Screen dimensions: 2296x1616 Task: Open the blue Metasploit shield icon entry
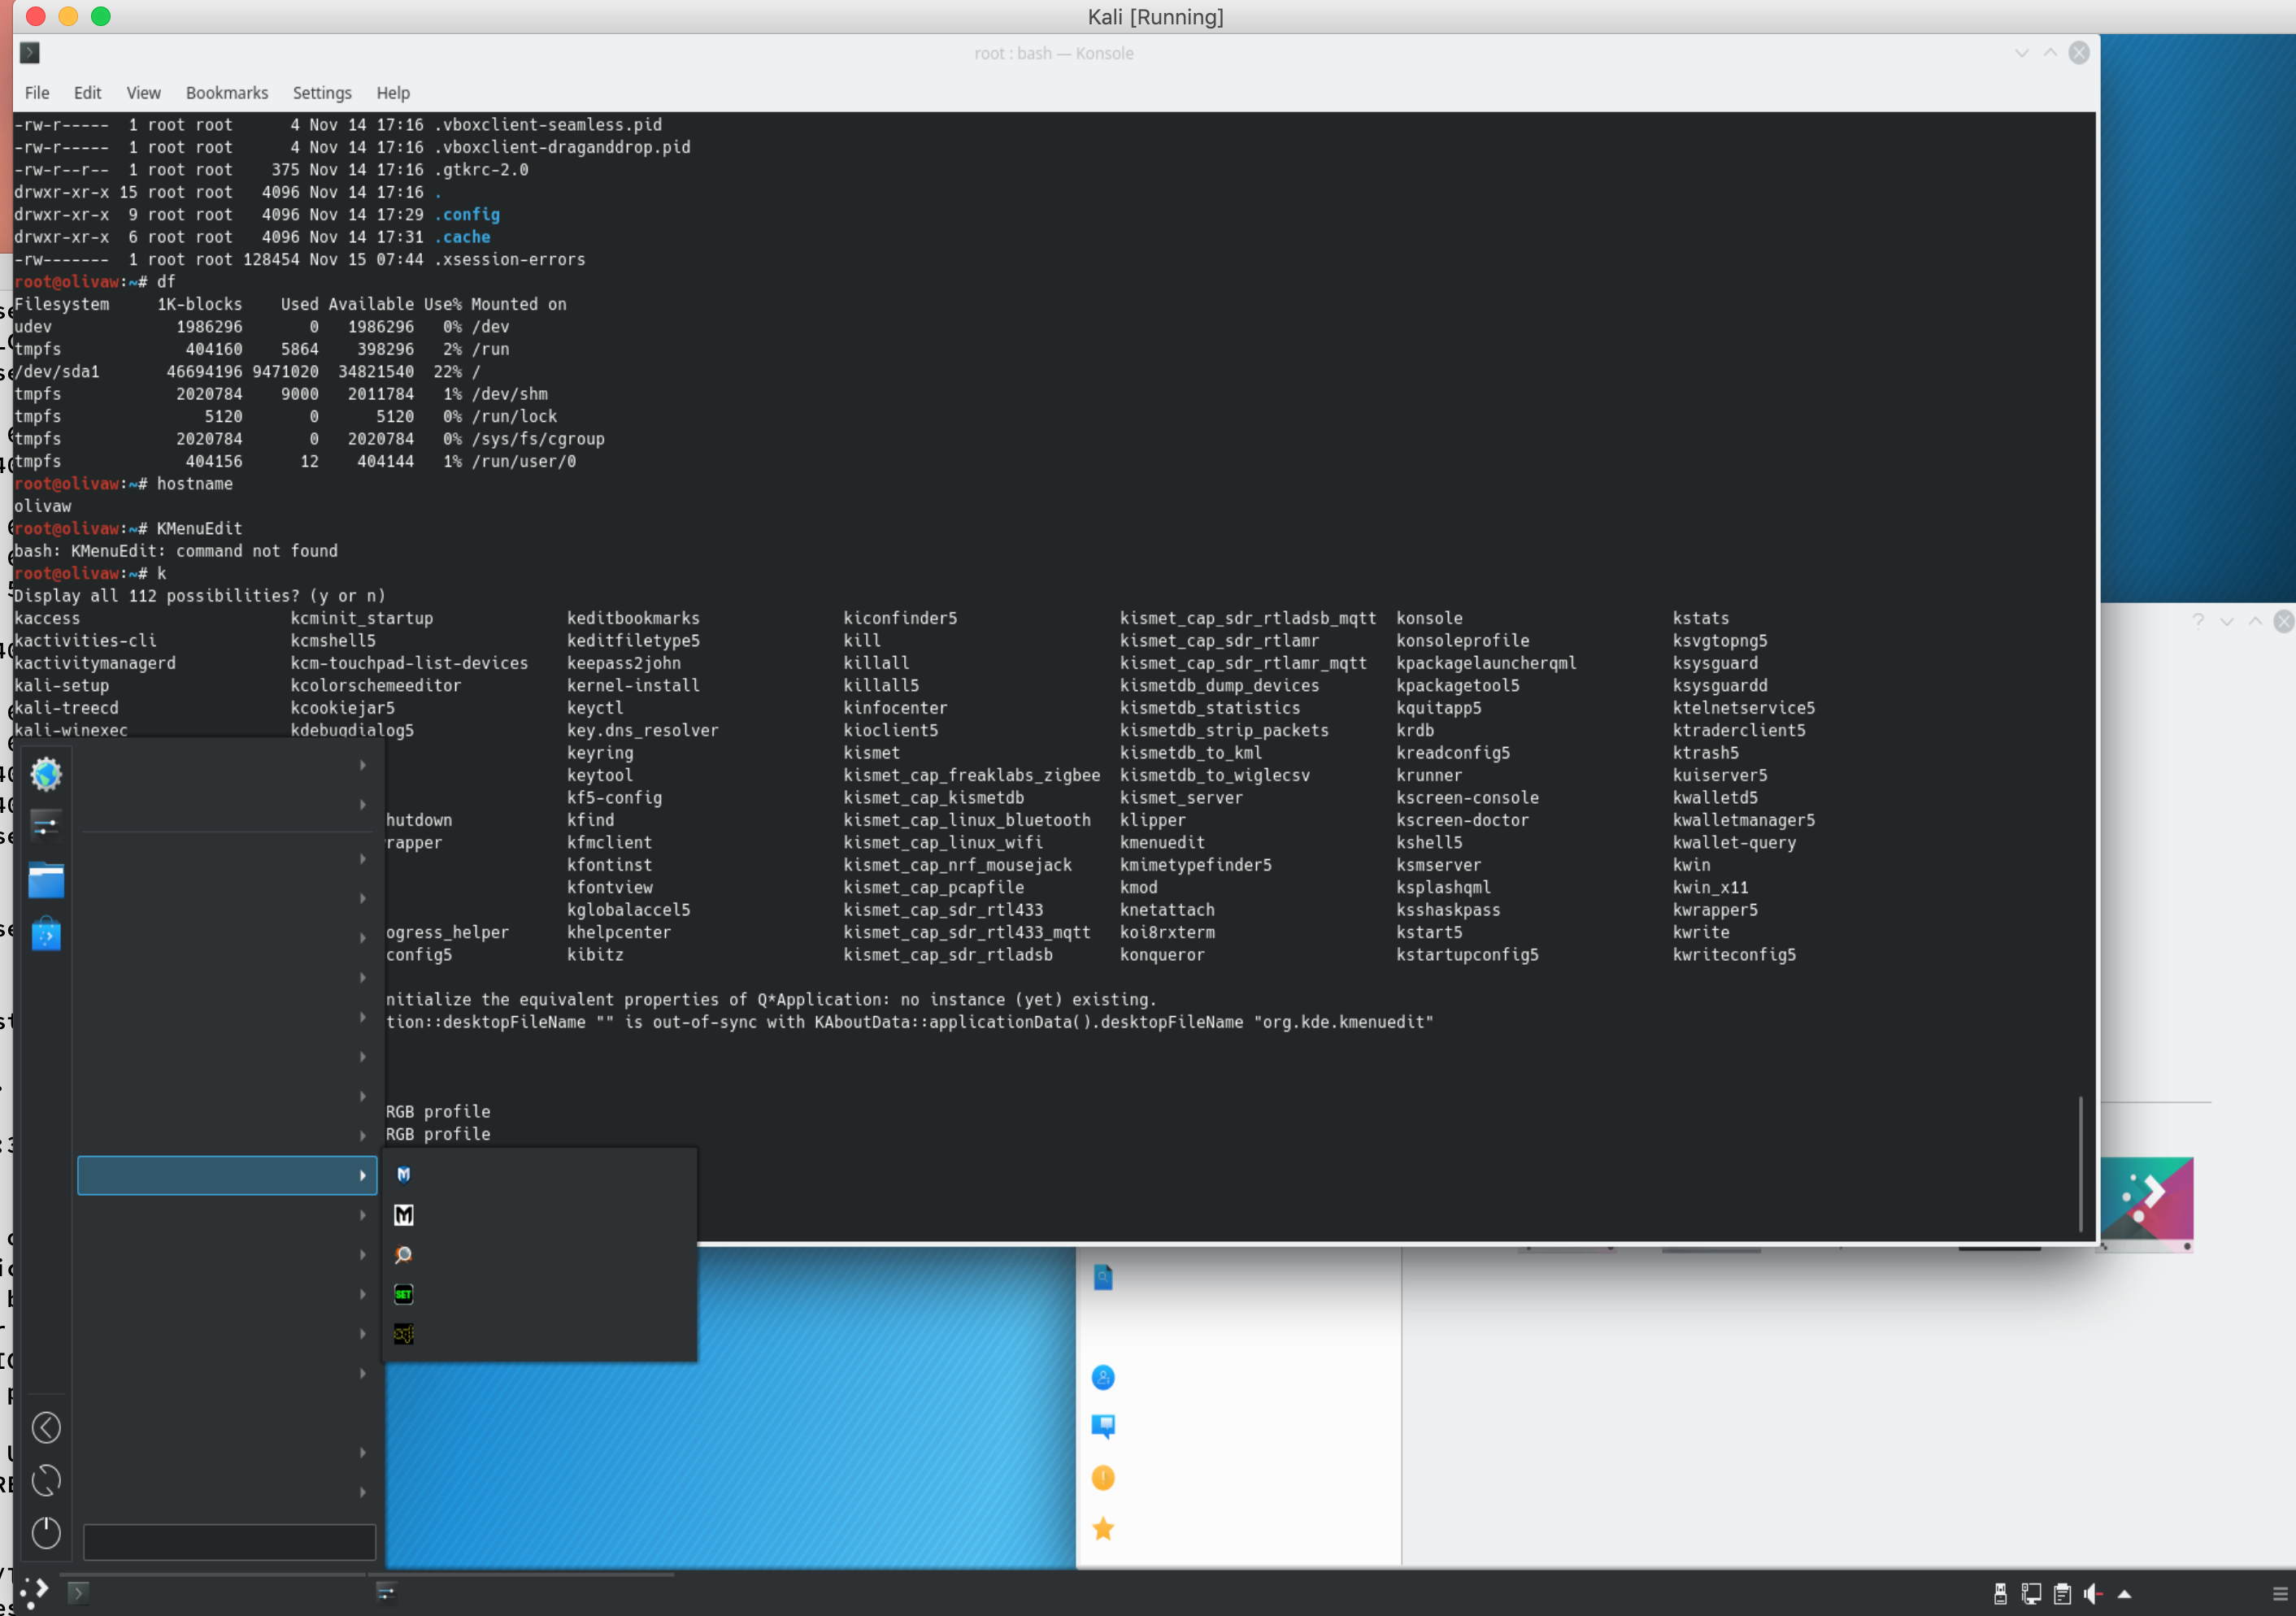(x=404, y=1174)
